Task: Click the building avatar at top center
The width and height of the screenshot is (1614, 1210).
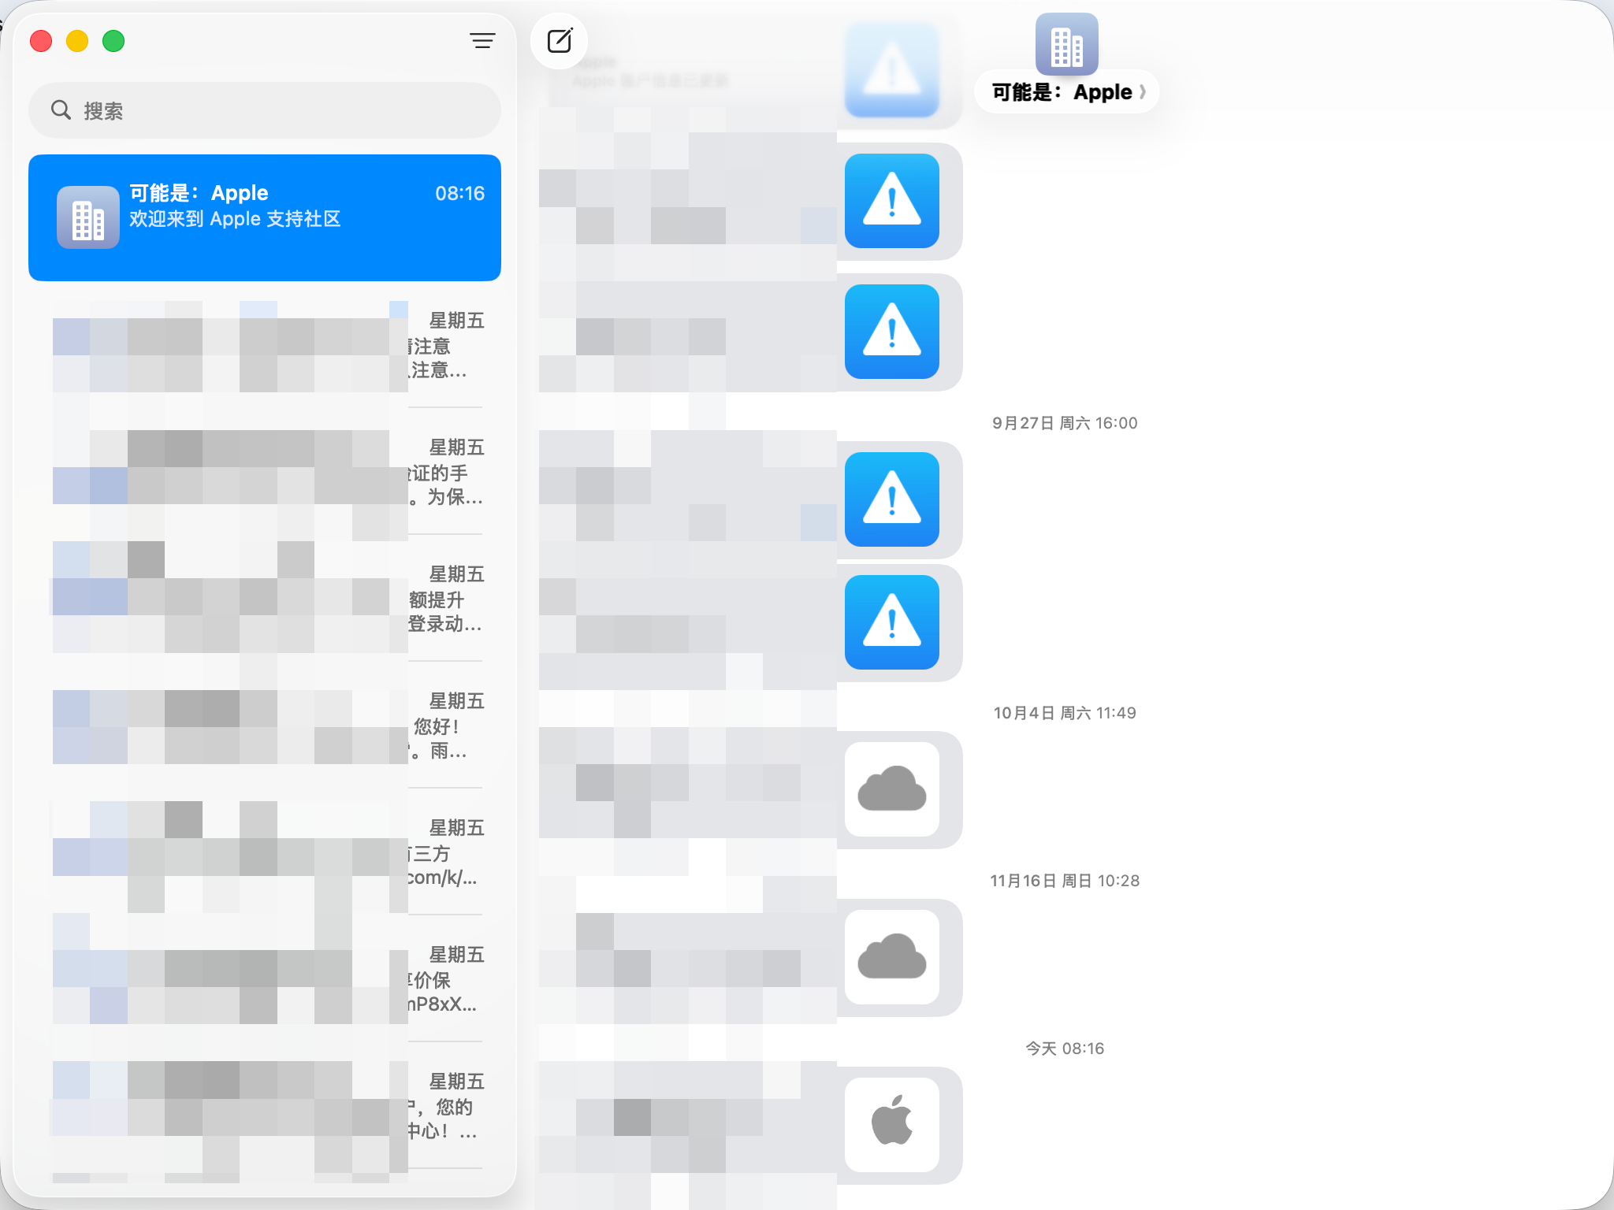Action: pos(1066,45)
